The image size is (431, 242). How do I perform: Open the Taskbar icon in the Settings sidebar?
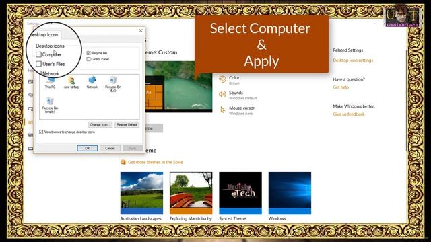30,149
